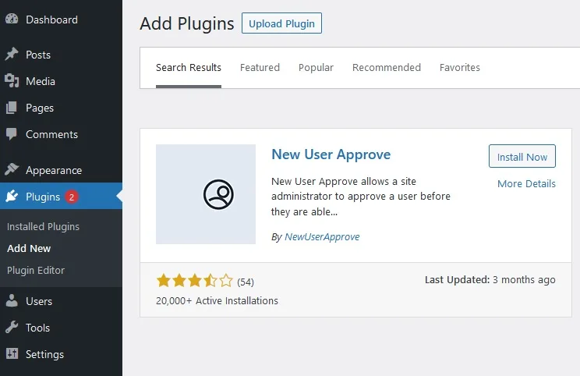Click the Posts pushpin icon
Screen dimensions: 580x376
pyautogui.click(x=12, y=54)
